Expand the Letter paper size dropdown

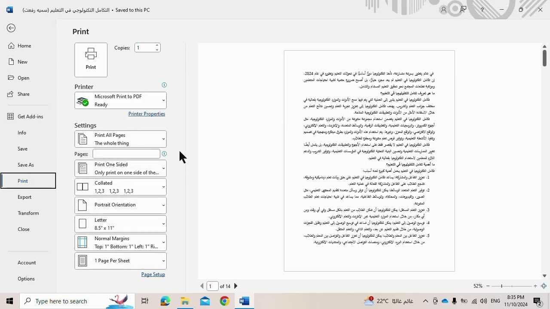click(120, 224)
